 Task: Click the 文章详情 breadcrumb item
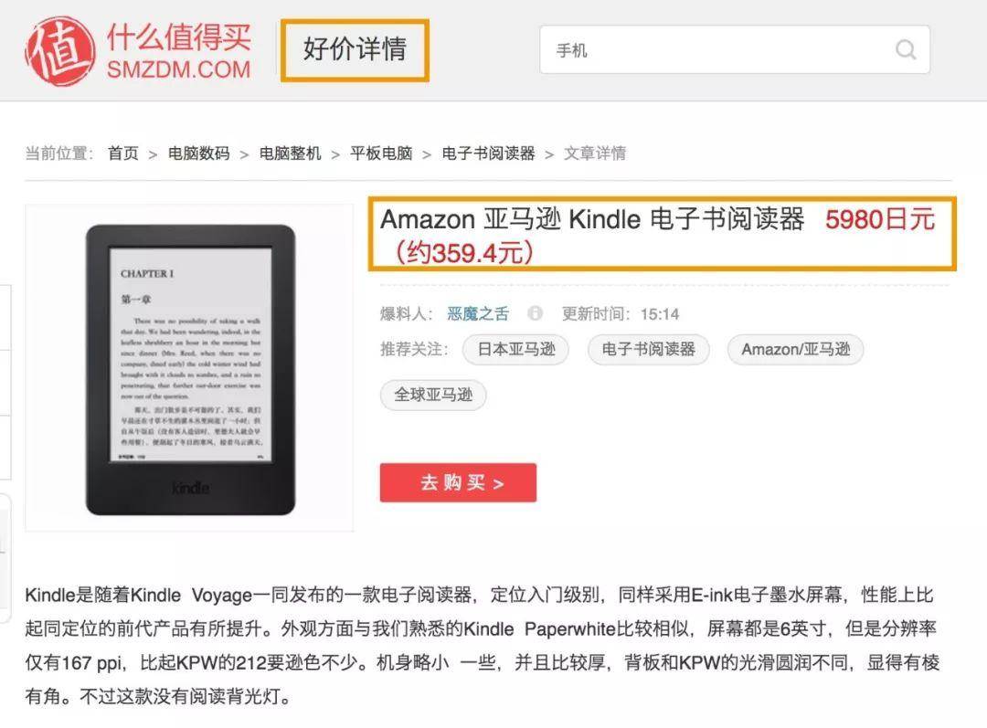(595, 153)
